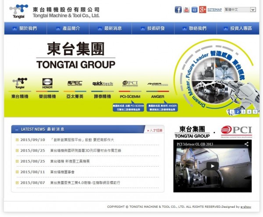This screenshot has width=263, height=217.
Task: Open the language dropdown 繁體中文
Action: [240, 10]
